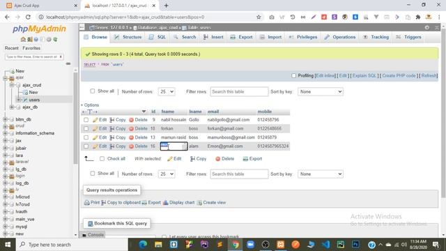This screenshot has height=251, width=446.
Task: Tick the Check all checkbox
Action: [102, 159]
